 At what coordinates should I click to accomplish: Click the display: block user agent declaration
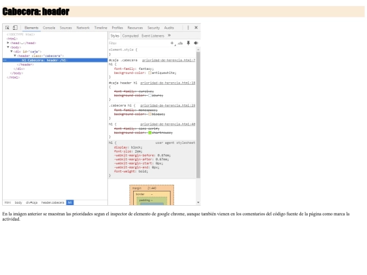coord(128,147)
